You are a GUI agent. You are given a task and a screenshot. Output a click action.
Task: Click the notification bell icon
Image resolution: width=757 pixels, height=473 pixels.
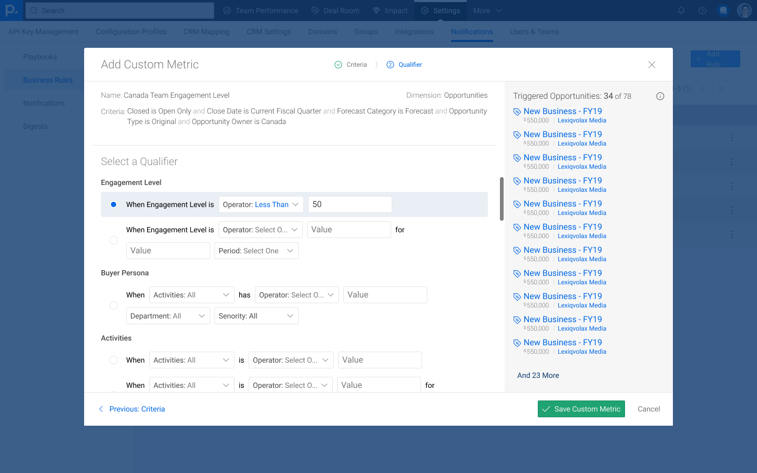click(681, 11)
